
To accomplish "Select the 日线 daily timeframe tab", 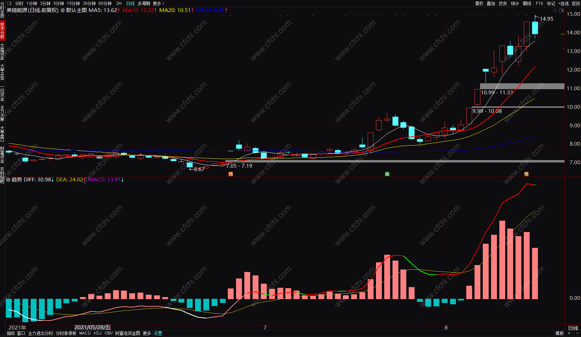I will click(x=131, y=3).
